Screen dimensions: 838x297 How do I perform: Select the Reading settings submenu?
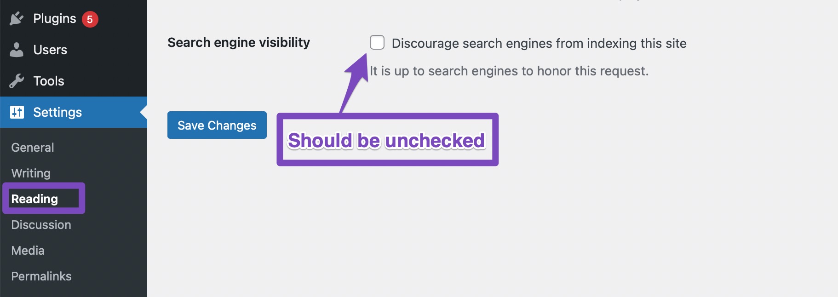[34, 199]
